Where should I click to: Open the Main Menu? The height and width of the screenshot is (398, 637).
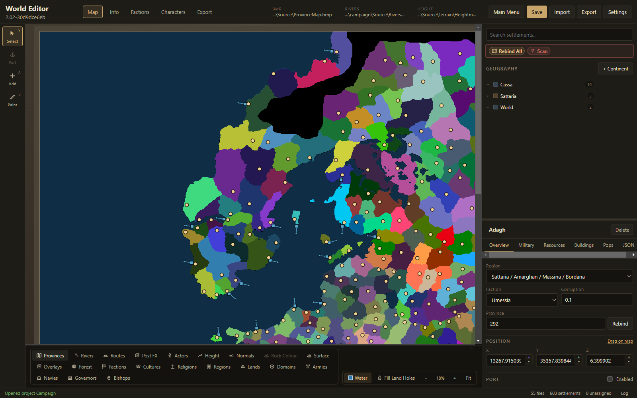pyautogui.click(x=506, y=12)
